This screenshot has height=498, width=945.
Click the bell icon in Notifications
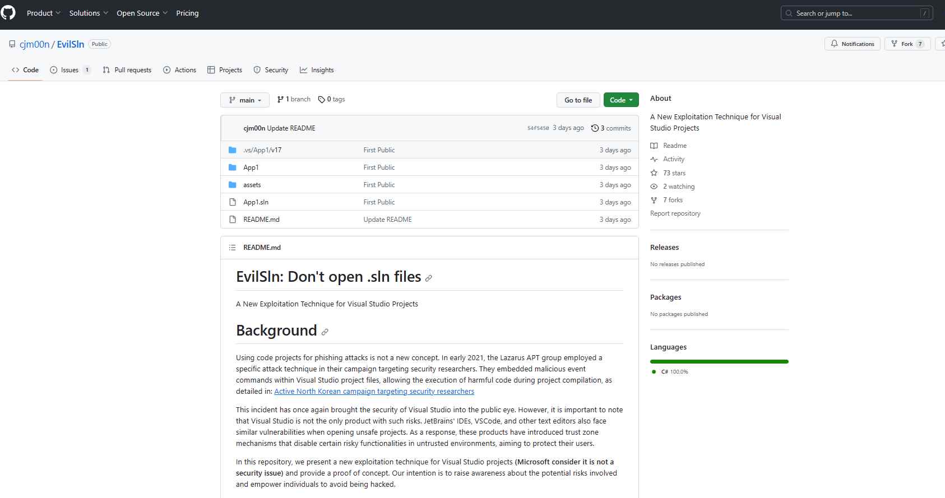click(835, 44)
